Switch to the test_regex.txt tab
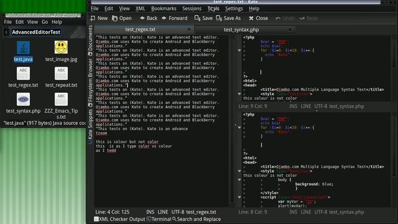The image size is (398, 224). 141,29
